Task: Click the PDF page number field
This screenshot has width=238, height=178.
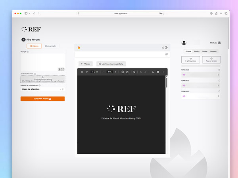Action: [x=92, y=72]
